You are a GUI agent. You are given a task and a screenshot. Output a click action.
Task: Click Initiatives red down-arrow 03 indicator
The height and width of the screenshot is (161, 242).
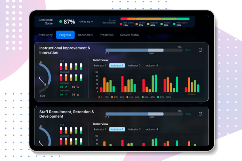coord(75,87)
